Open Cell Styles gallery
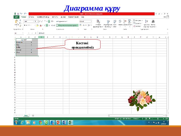 (x=115, y=23)
